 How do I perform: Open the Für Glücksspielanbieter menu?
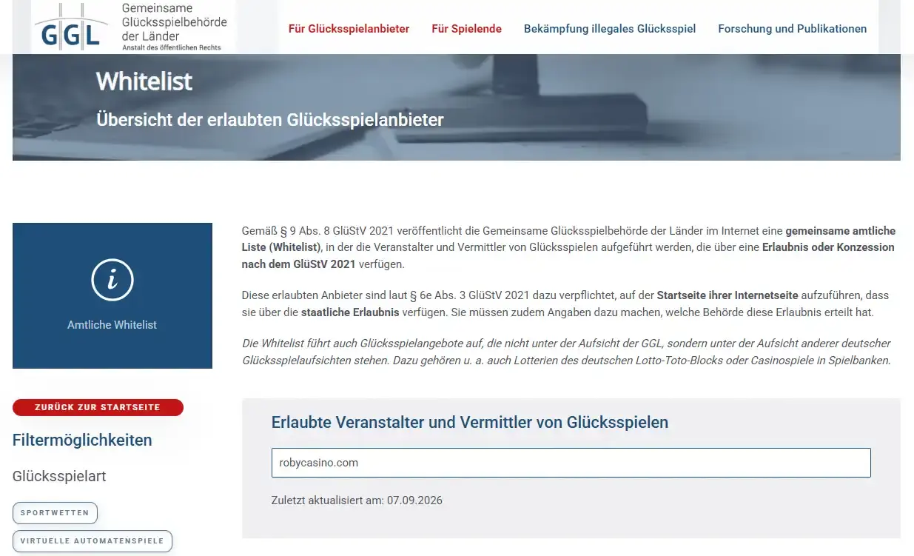(349, 29)
